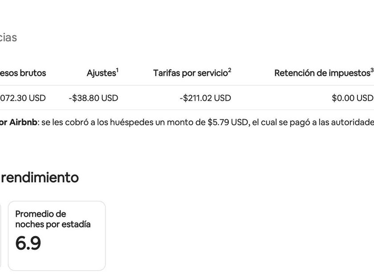The width and height of the screenshot is (374, 280).
Task: Open footnote 3 beside Retención de impuestos
Action: [x=371, y=70]
